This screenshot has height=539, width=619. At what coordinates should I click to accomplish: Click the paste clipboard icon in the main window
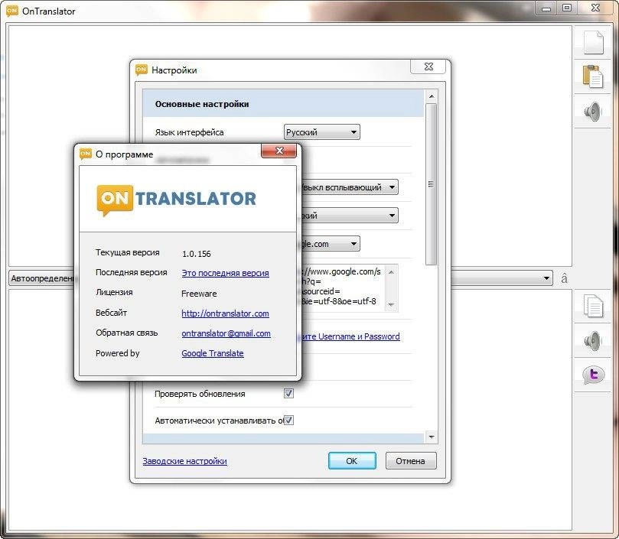593,76
